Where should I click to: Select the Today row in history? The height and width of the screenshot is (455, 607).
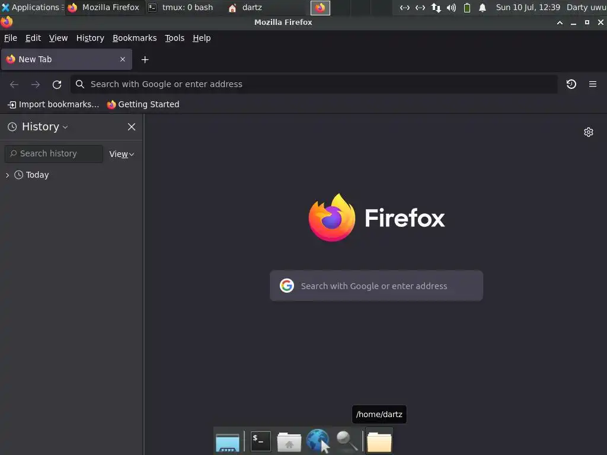coord(71,175)
